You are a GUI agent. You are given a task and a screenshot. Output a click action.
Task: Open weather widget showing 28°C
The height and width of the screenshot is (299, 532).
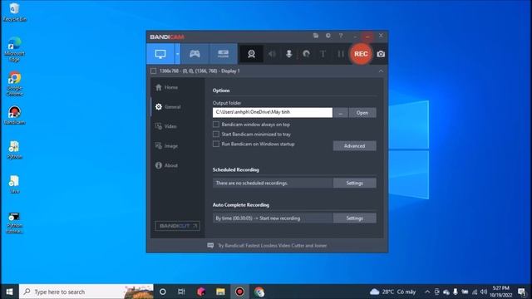(392, 292)
